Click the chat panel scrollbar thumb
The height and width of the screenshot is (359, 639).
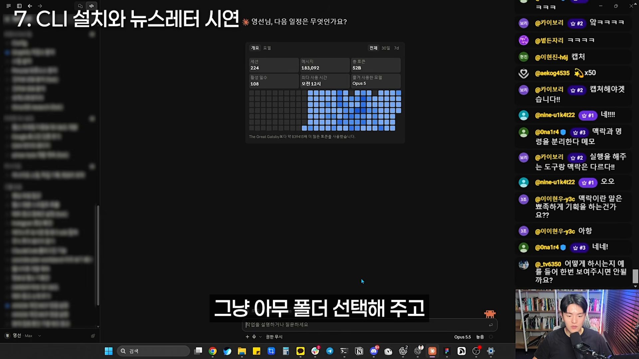pyautogui.click(x=635, y=276)
